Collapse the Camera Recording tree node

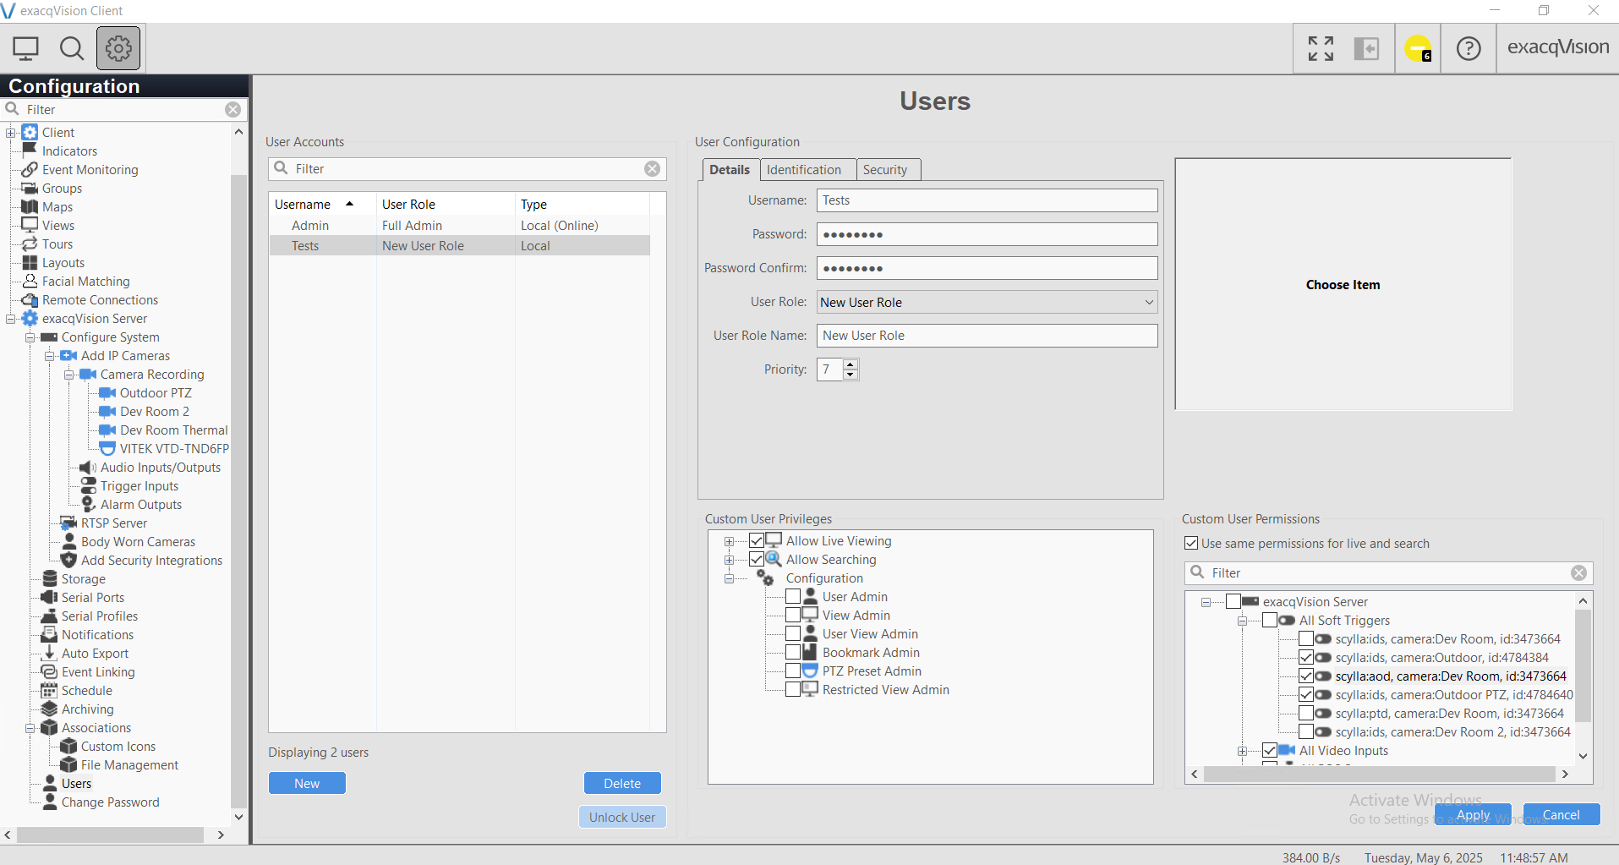point(69,375)
